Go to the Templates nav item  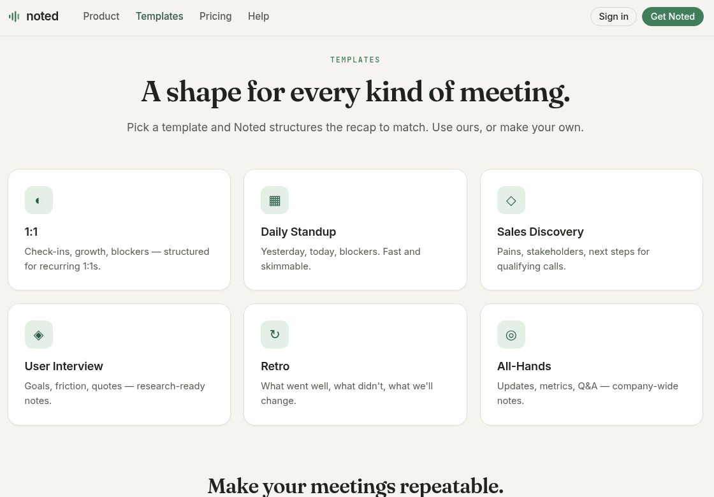click(x=159, y=17)
